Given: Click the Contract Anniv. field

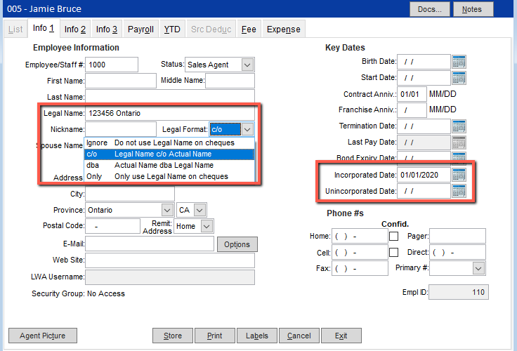Looking at the screenshot, I should [412, 94].
